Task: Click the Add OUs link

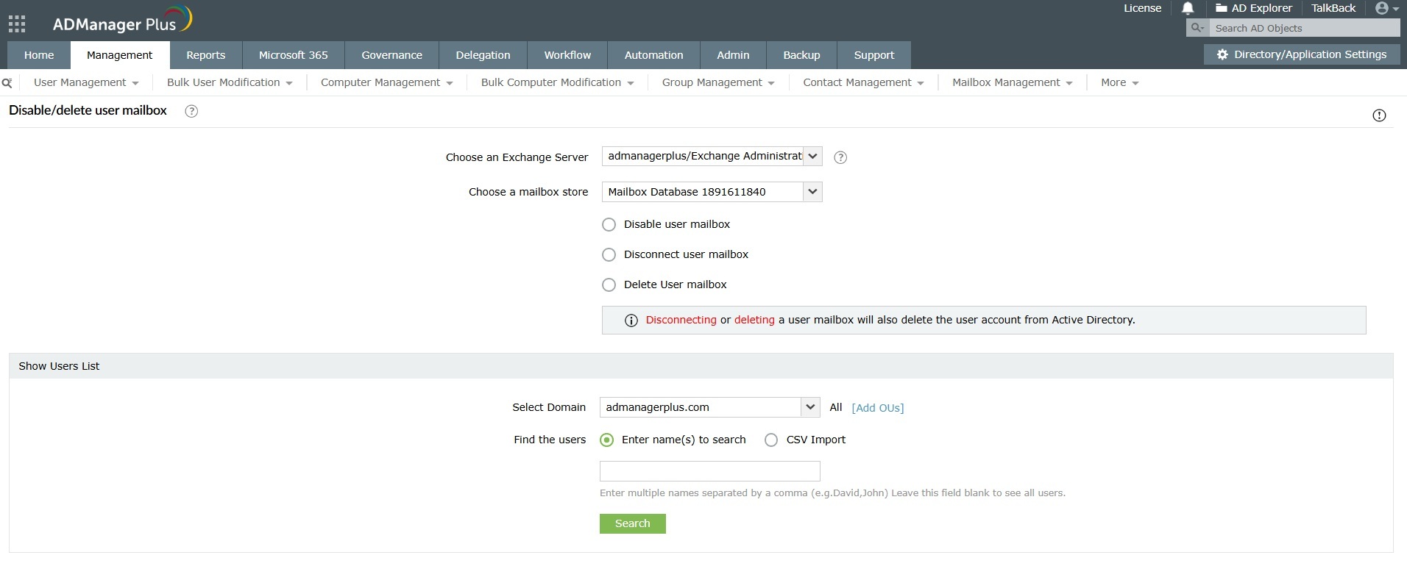Action: pos(878,408)
